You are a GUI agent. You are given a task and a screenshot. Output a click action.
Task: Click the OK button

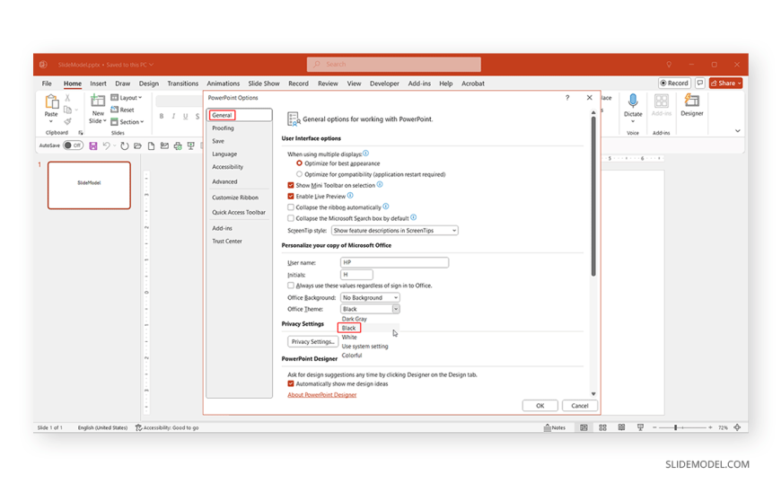540,406
